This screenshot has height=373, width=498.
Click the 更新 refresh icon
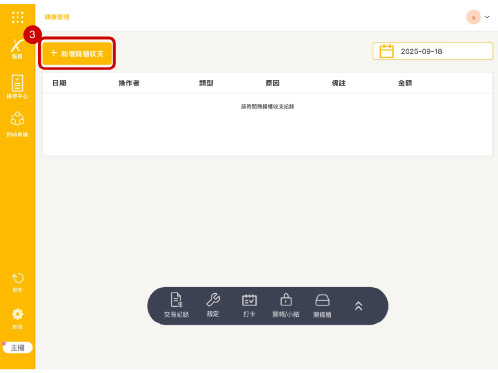(18, 282)
